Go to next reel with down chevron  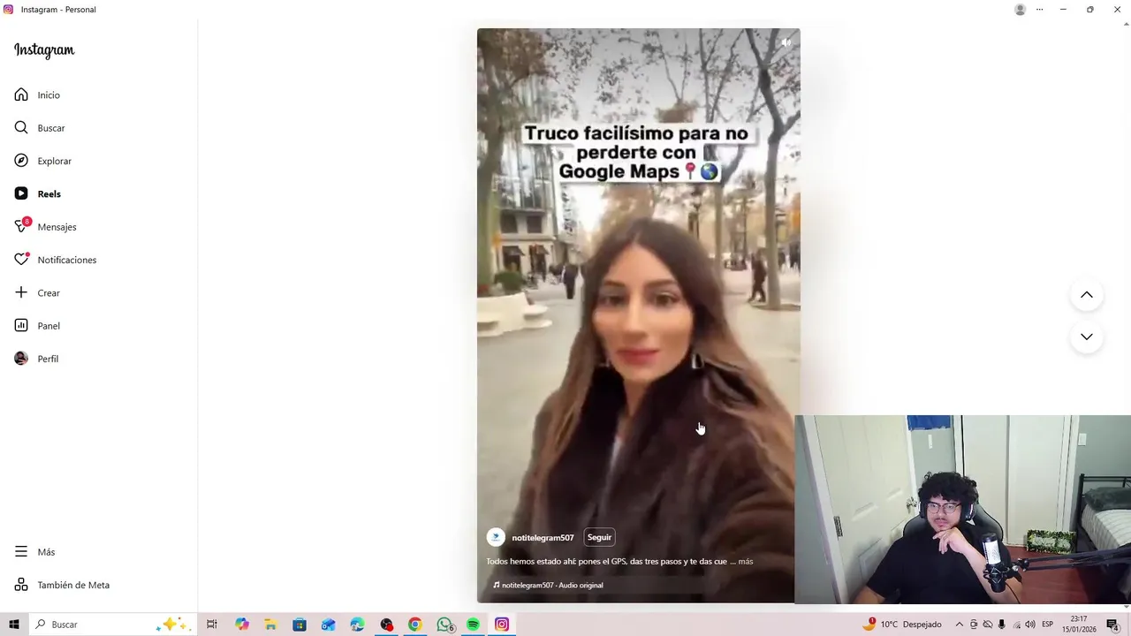point(1087,337)
